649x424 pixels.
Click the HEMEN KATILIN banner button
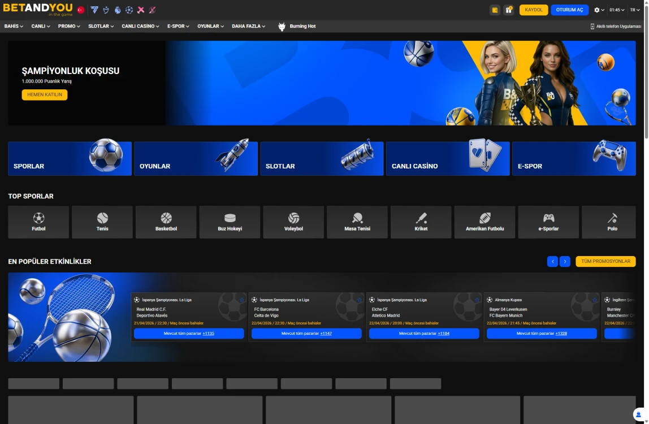pyautogui.click(x=45, y=95)
